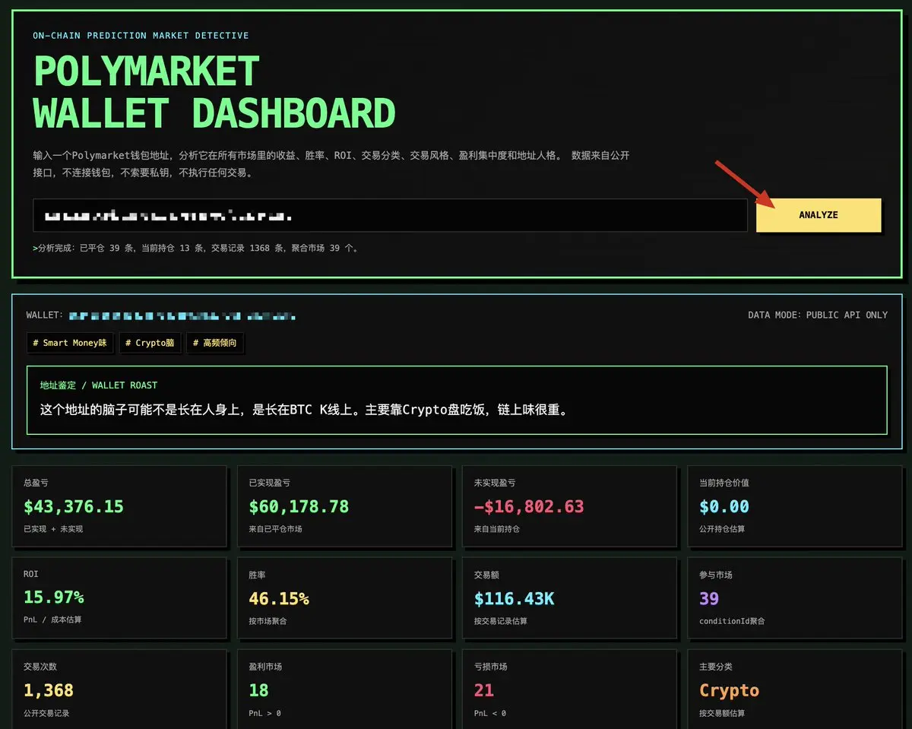Click the 盈利市场 value 18
Screen dimensions: 912x729
tap(258, 690)
